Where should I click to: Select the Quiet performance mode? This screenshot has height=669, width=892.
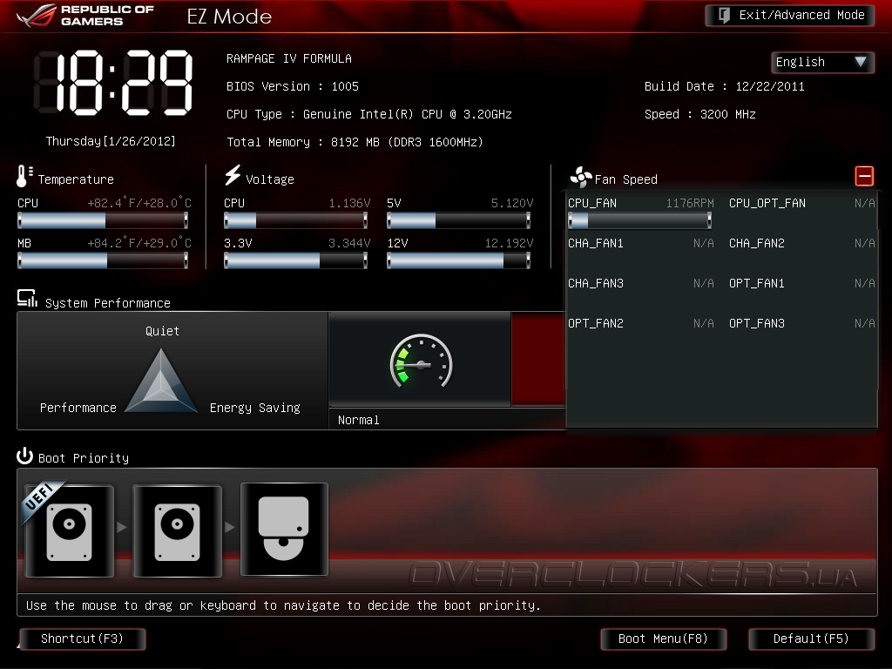(x=162, y=331)
